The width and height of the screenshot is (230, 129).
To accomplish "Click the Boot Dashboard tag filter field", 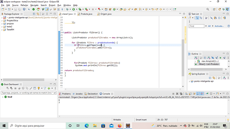I will (29, 93).
